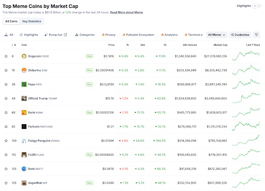Viewport: 265px width, 191px height.
Task: Sort by 7d change column header
Action: pos(165,45)
